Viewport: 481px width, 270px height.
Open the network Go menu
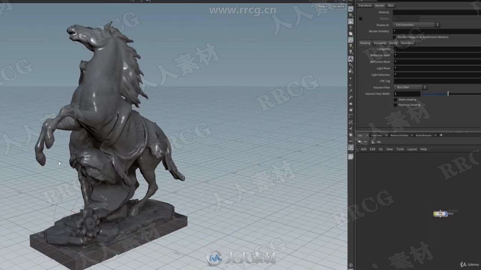pos(381,149)
